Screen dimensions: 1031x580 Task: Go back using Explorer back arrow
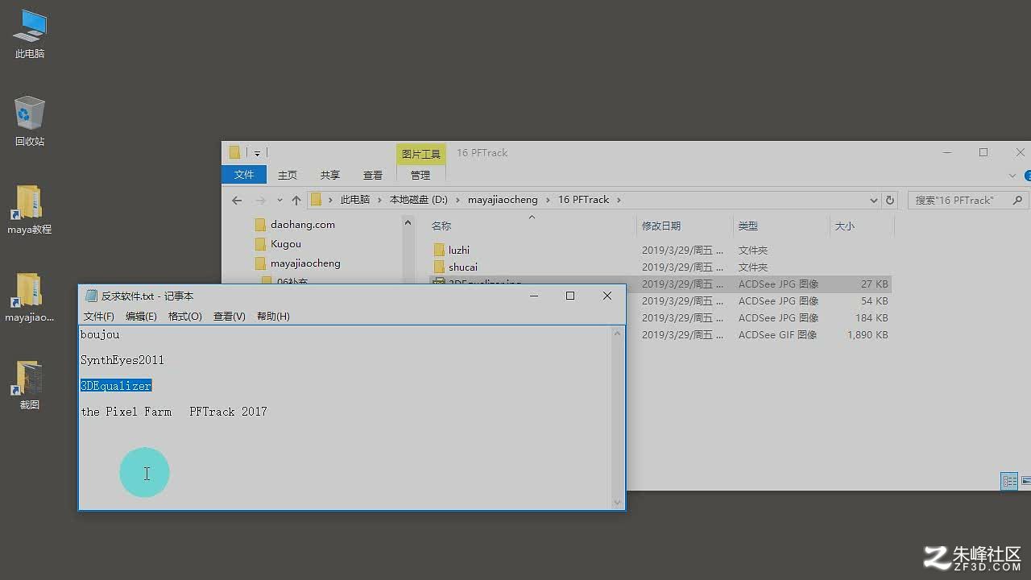(x=236, y=200)
